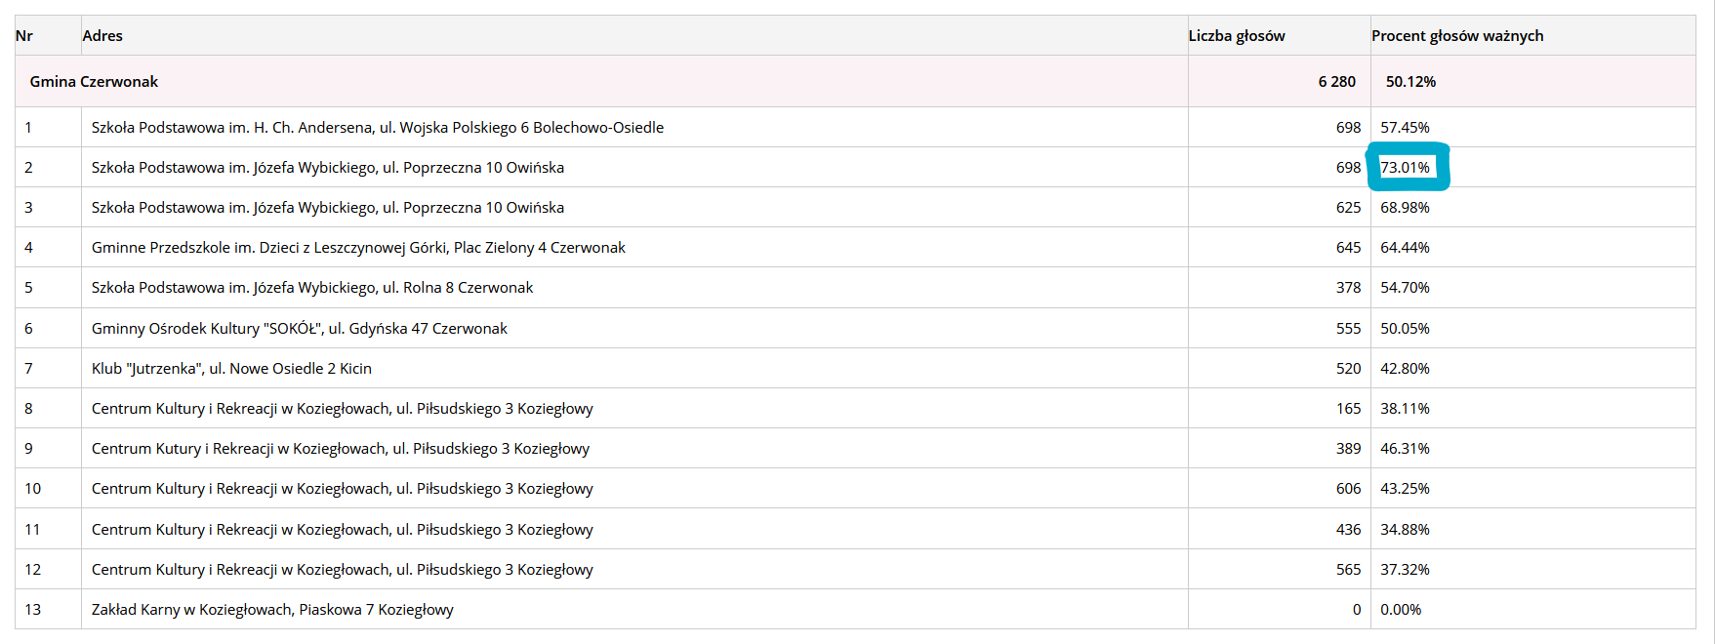This screenshot has width=1715, height=644.
Task: Click the percentage '68.98%'
Action: 1405,208
